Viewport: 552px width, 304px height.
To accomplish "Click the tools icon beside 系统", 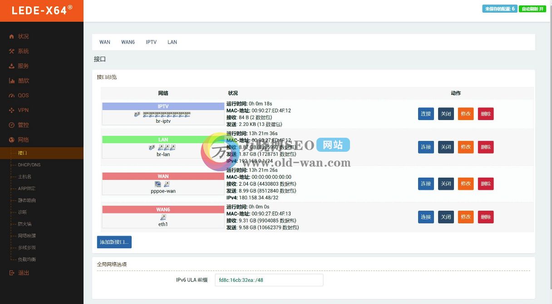I will [12, 51].
